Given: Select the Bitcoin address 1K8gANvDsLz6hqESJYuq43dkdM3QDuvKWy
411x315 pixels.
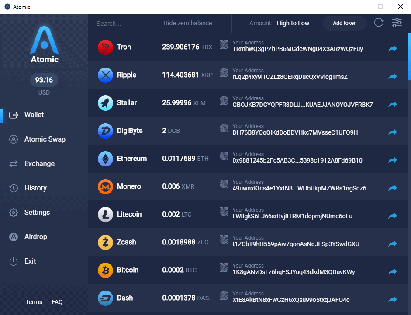Looking at the screenshot, I should point(294,272).
